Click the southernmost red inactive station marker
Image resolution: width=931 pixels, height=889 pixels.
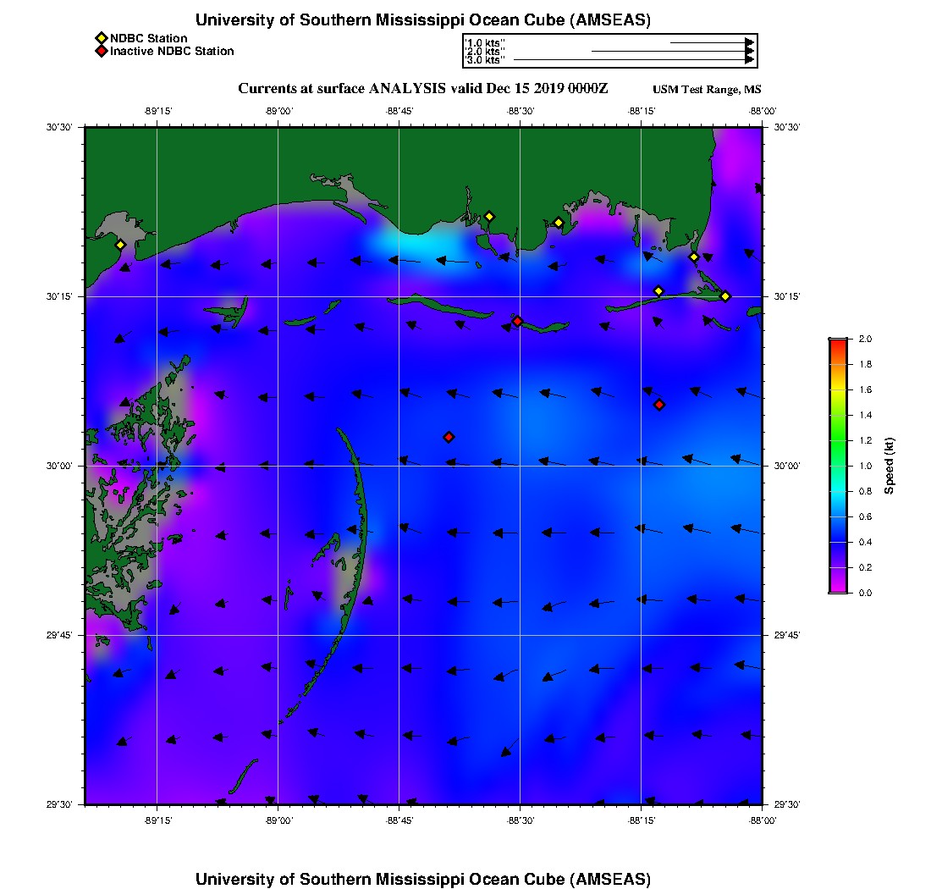click(449, 437)
